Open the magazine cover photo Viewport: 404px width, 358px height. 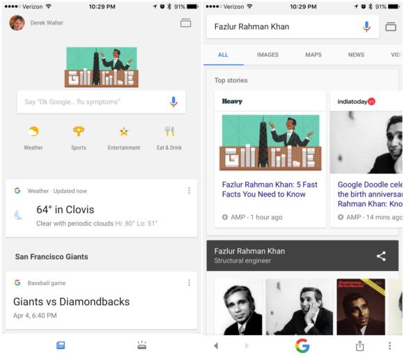pyautogui.click(x=361, y=306)
